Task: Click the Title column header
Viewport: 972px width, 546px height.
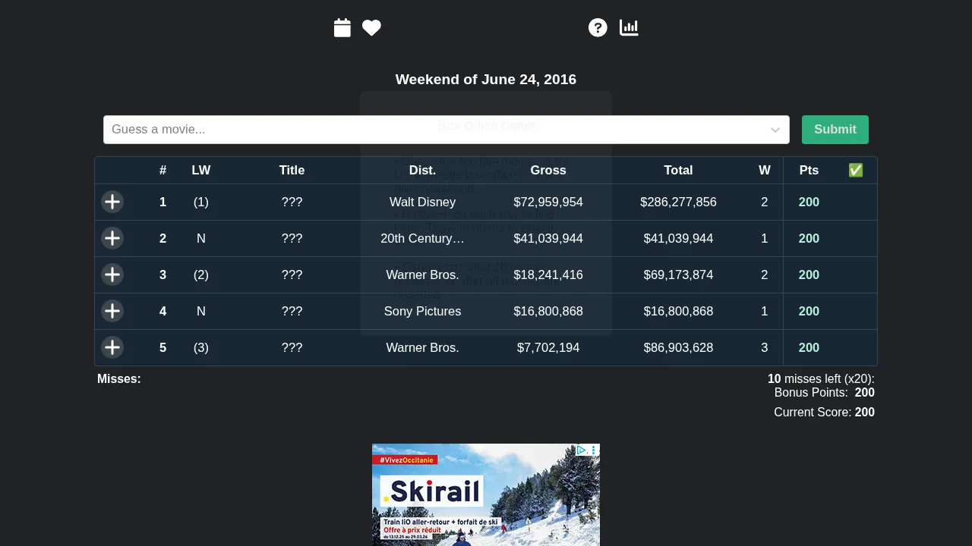Action: [292, 170]
